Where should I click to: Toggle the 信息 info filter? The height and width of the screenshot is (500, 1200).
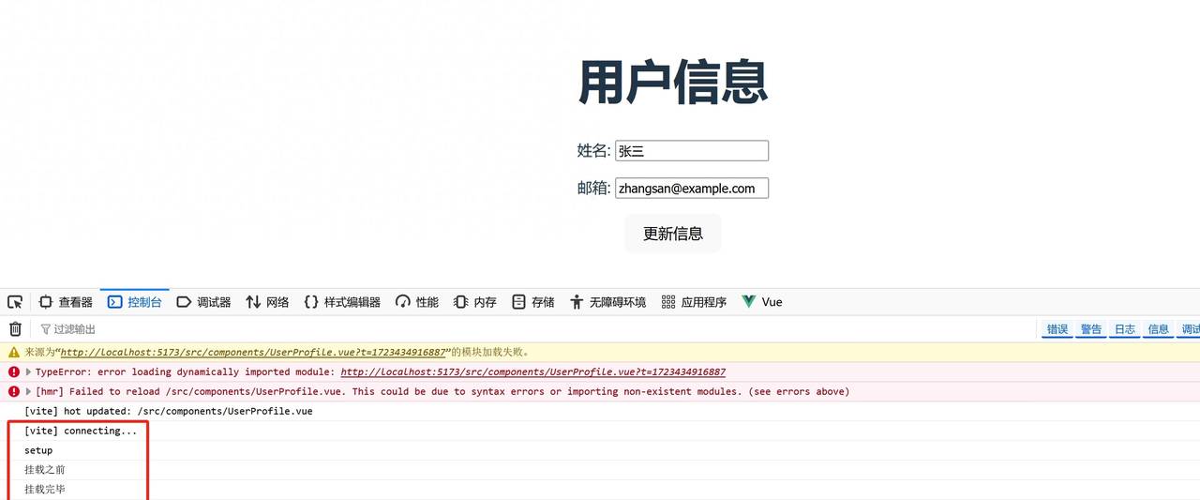click(1159, 329)
